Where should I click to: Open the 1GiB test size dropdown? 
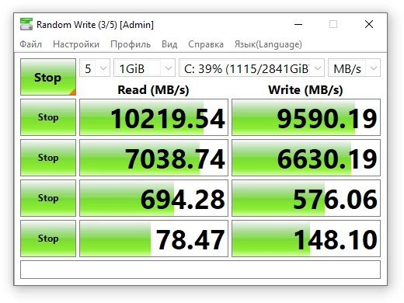pos(145,68)
